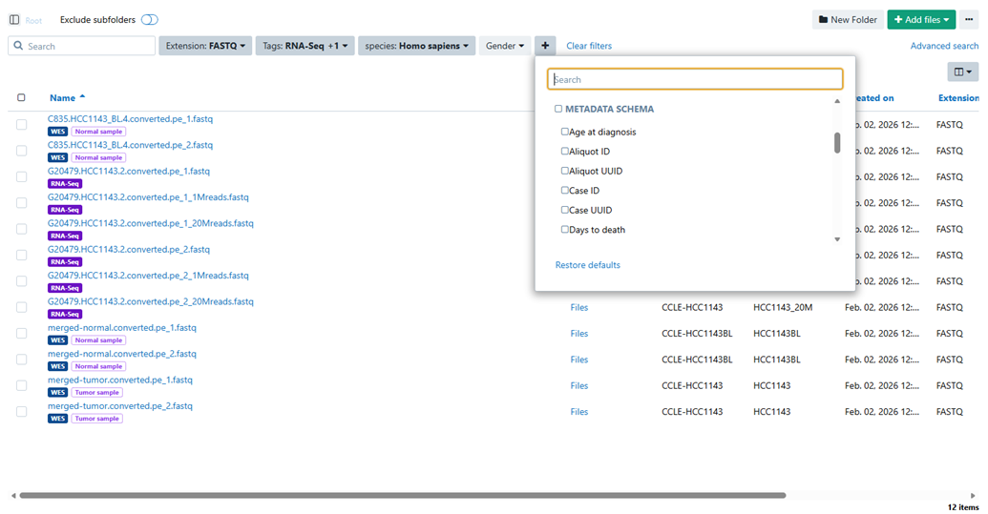Screen dimensions: 988x514
Task: Select checkbox for merged-tumor.converted.pe_2.fastq row
Action: coord(21,411)
